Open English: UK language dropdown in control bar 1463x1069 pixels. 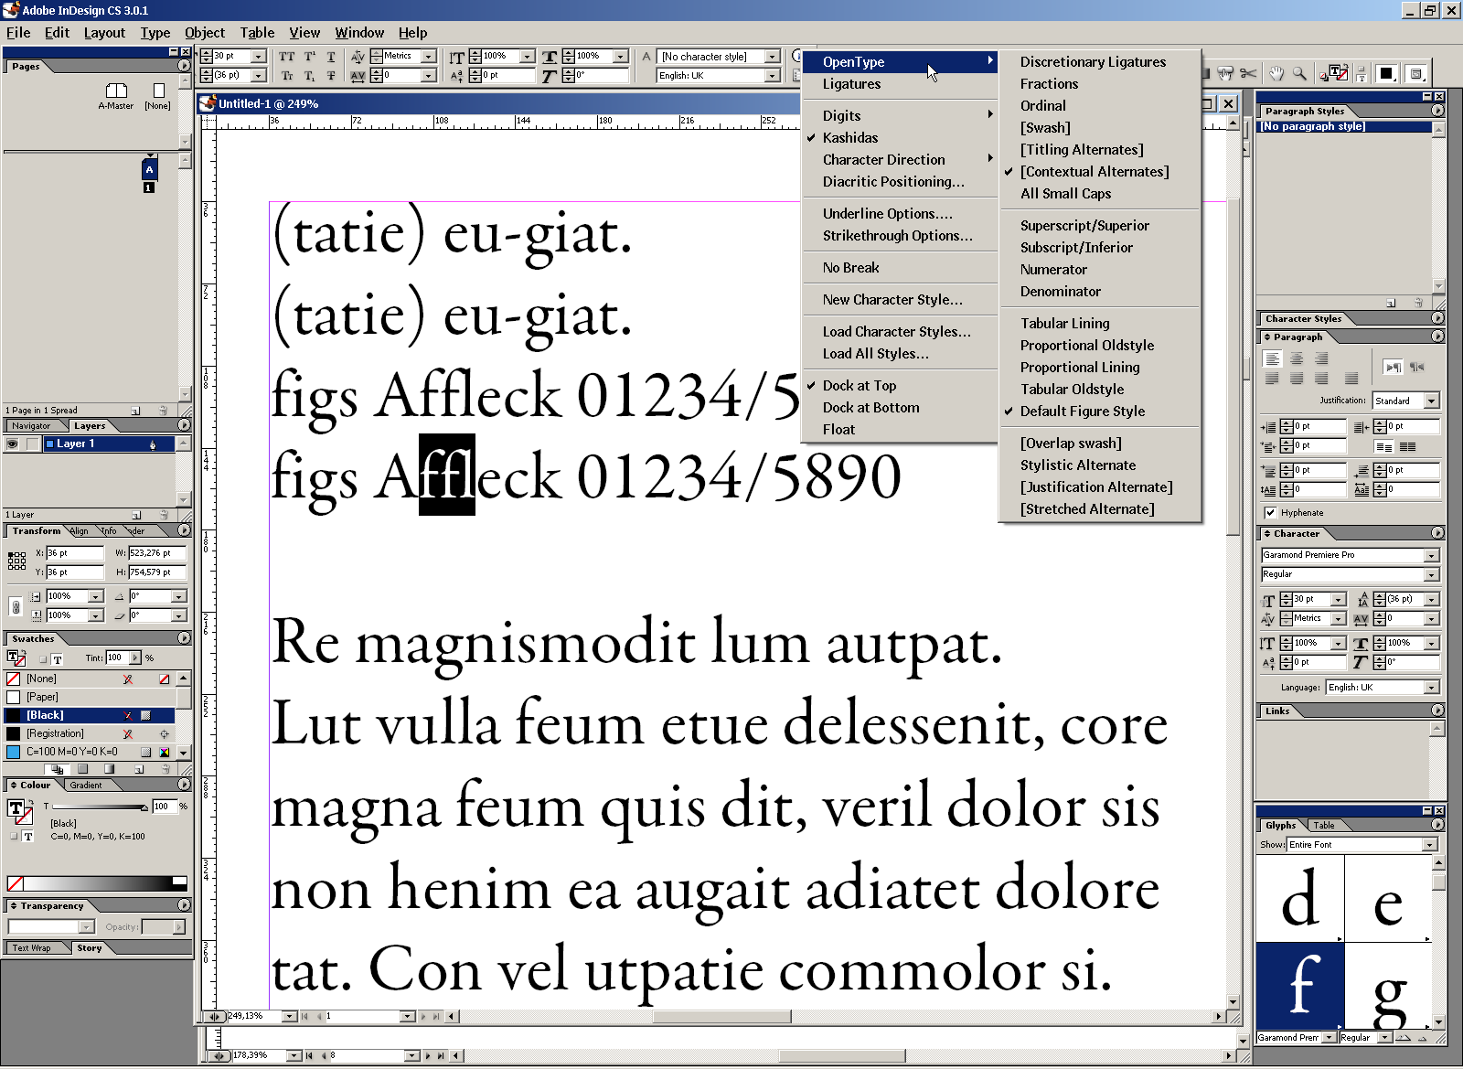click(773, 76)
